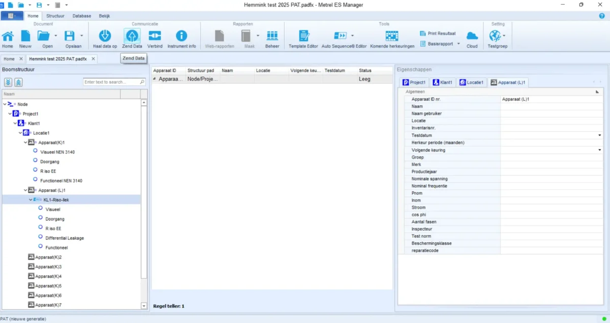Open the Testdatum dropdown arrow
This screenshot has width=610, height=323.
(x=600, y=136)
